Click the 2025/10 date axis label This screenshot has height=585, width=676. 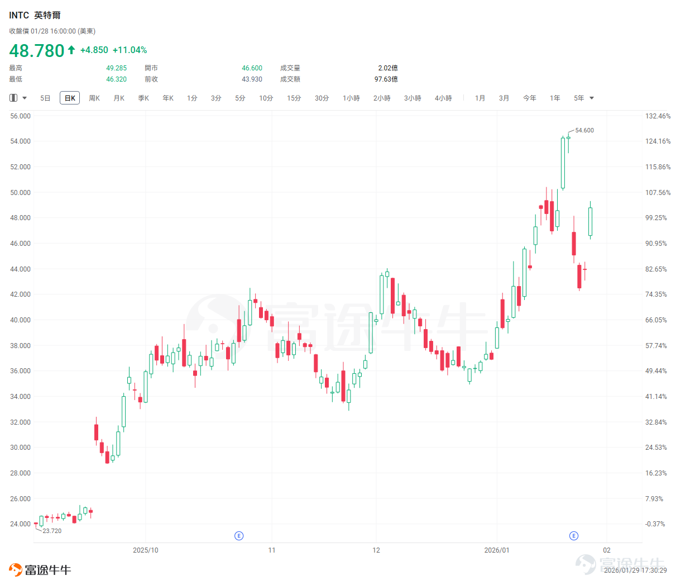pyautogui.click(x=146, y=550)
